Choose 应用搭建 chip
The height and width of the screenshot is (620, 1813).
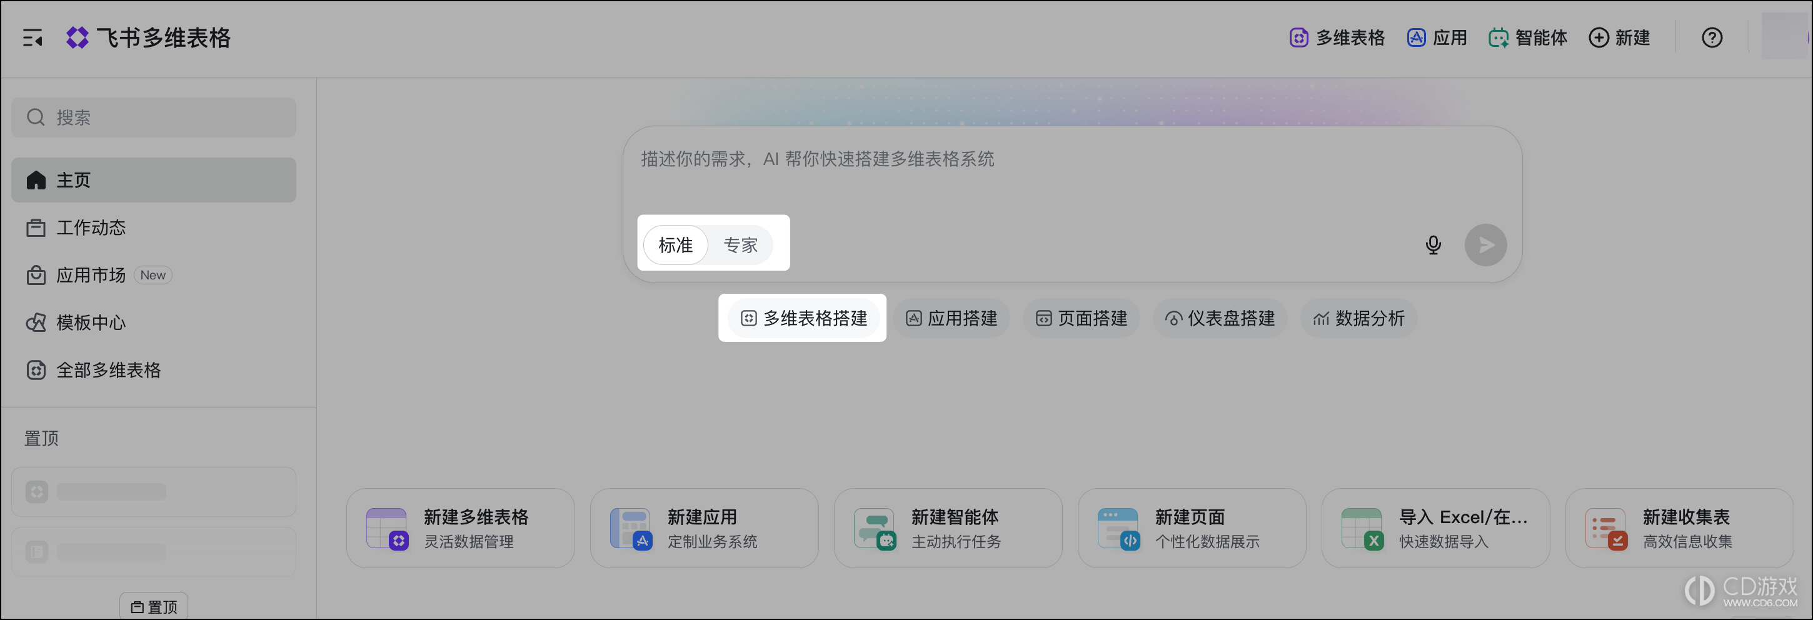point(952,319)
